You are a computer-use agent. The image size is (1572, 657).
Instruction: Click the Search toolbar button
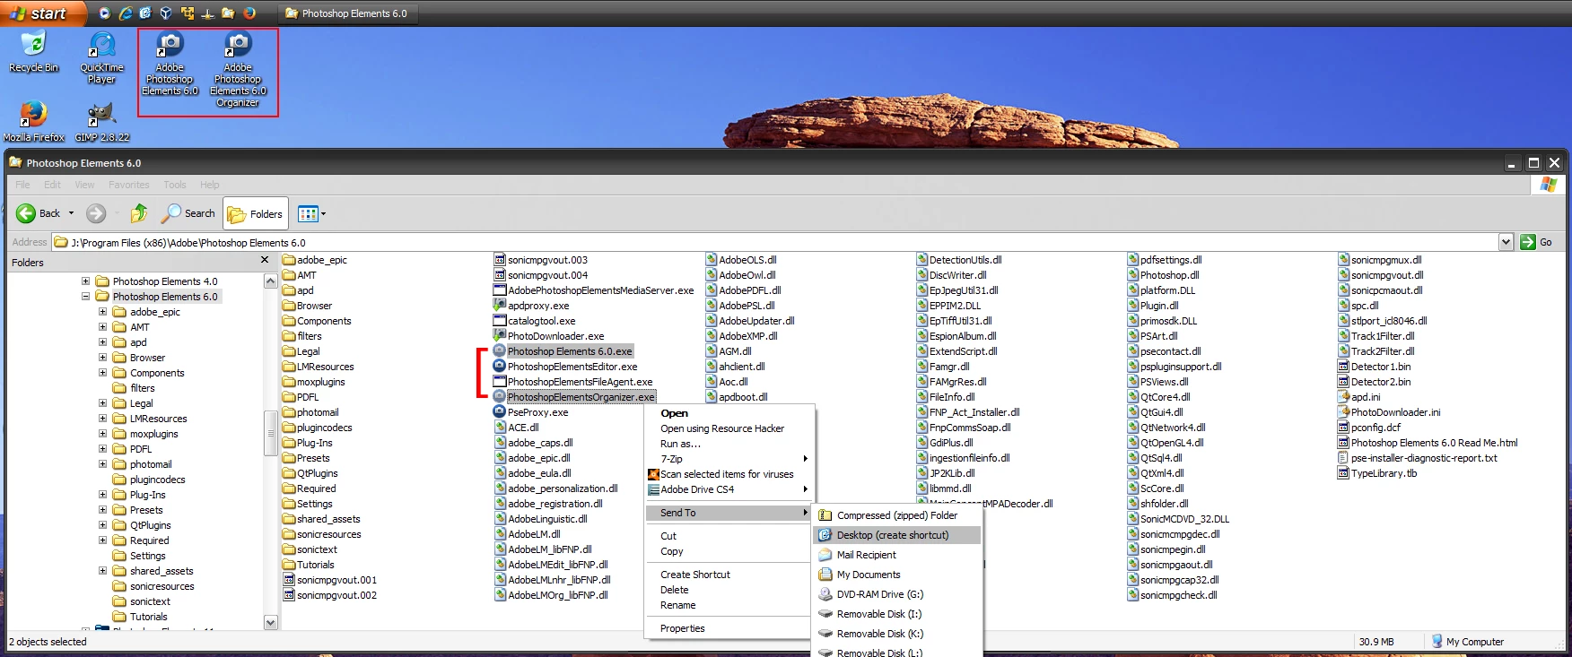pyautogui.click(x=188, y=213)
